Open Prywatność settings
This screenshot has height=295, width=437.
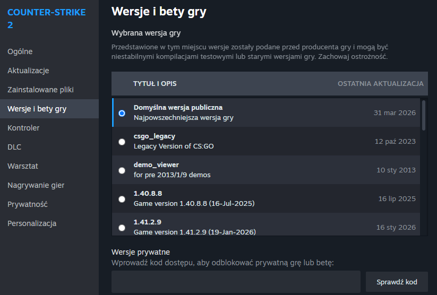coord(28,204)
